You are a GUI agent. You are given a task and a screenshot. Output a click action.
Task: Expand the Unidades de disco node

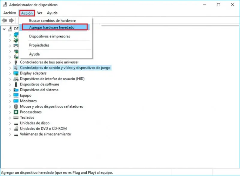(10, 123)
